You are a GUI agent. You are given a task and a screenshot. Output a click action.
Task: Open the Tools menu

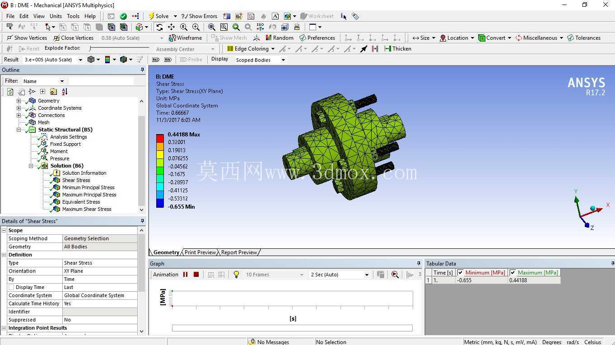click(x=73, y=16)
